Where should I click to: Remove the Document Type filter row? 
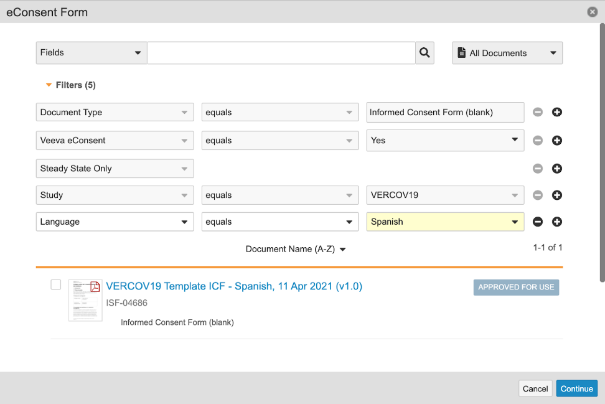point(538,113)
